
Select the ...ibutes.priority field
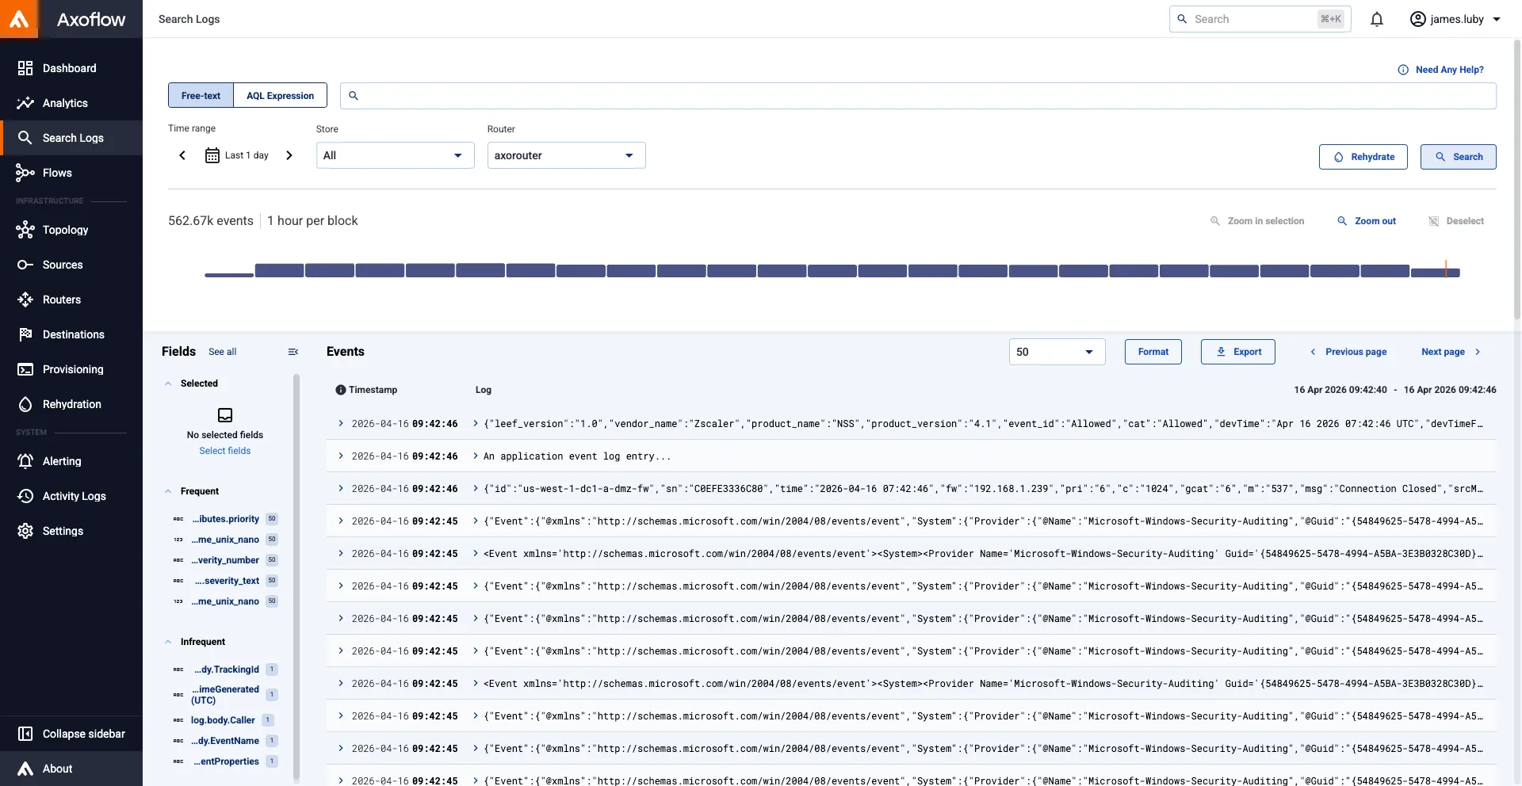point(225,519)
